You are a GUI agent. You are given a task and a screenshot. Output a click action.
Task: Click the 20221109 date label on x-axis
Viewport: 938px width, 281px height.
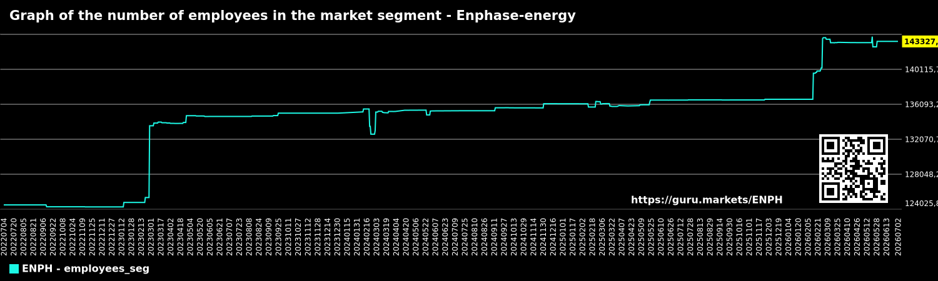pyautogui.click(x=83, y=236)
